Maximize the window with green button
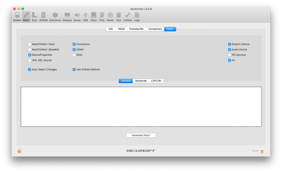Image resolution: width=282 pixels, height=173 pixels. click(x=23, y=9)
